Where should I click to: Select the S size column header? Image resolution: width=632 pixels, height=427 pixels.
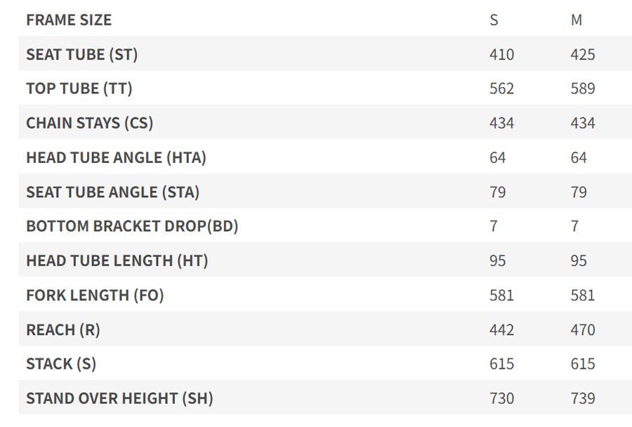tap(494, 20)
